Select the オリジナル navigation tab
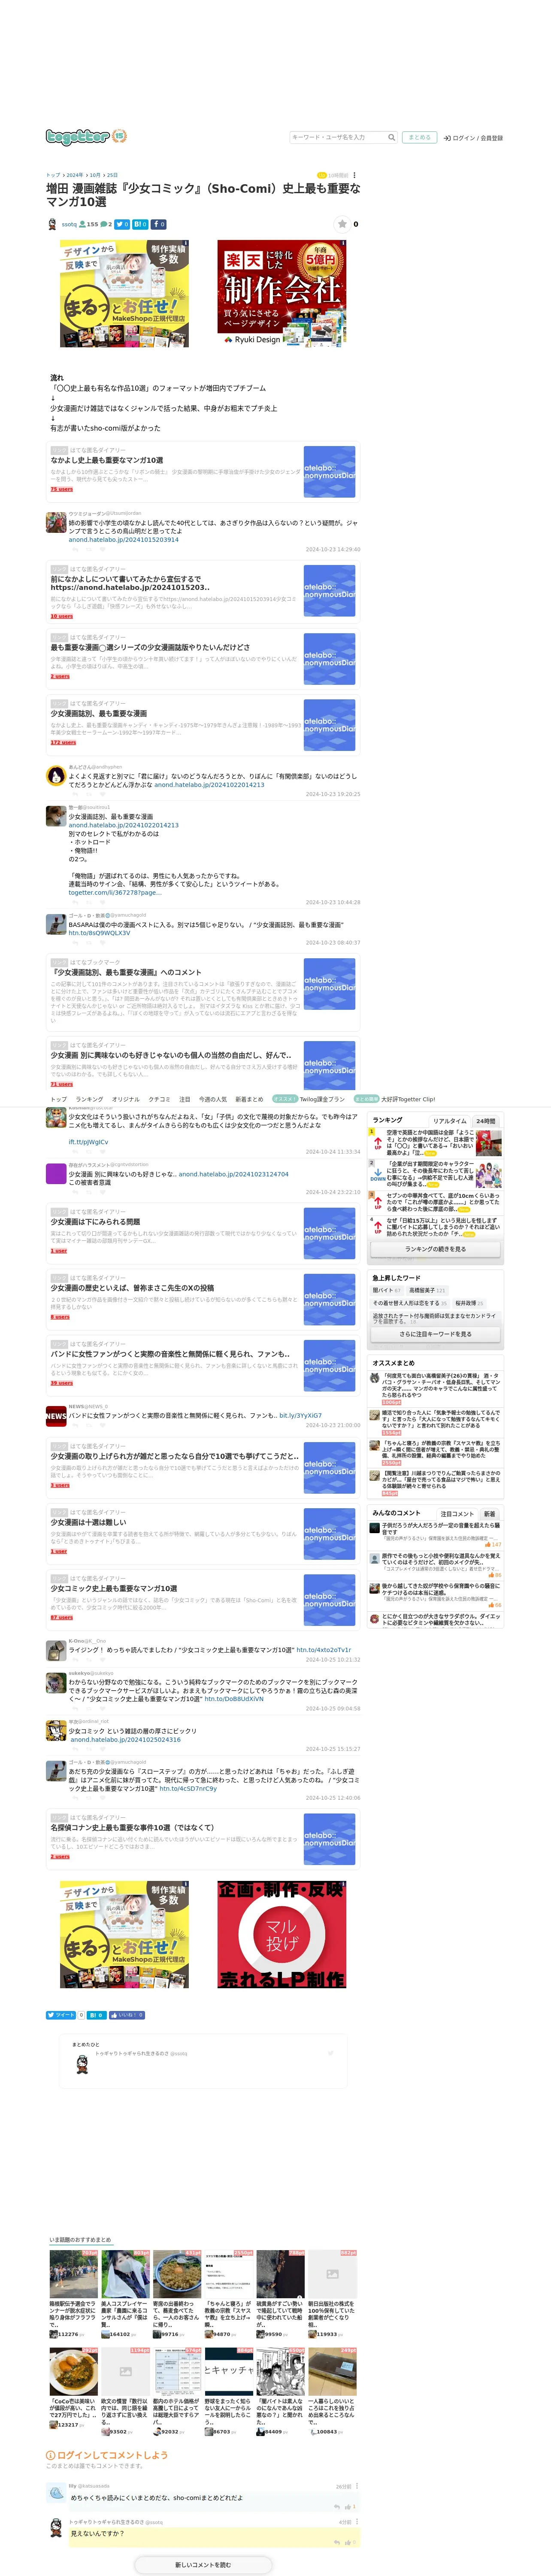The height and width of the screenshot is (2576, 551). (126, 1099)
